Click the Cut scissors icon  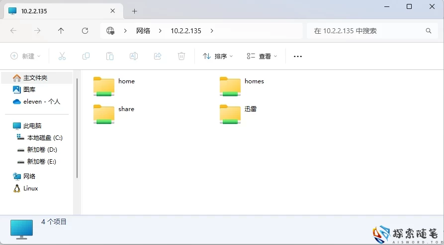pos(62,56)
